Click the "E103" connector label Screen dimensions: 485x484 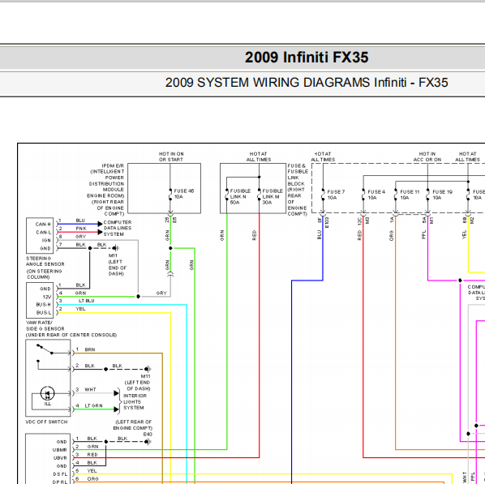[x=327, y=223]
